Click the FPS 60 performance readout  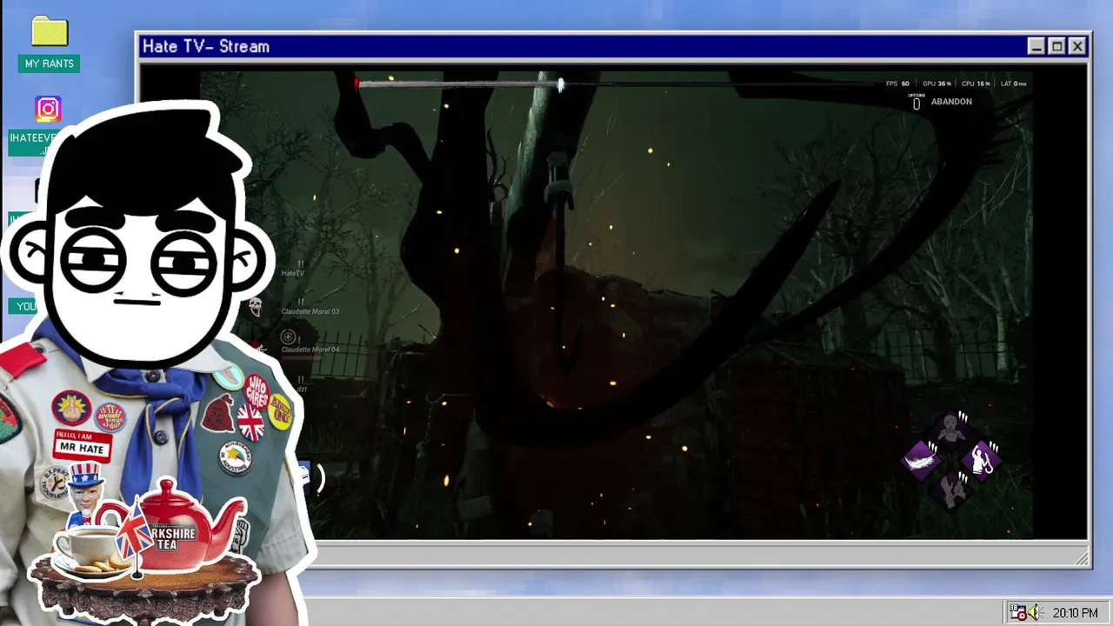897,83
